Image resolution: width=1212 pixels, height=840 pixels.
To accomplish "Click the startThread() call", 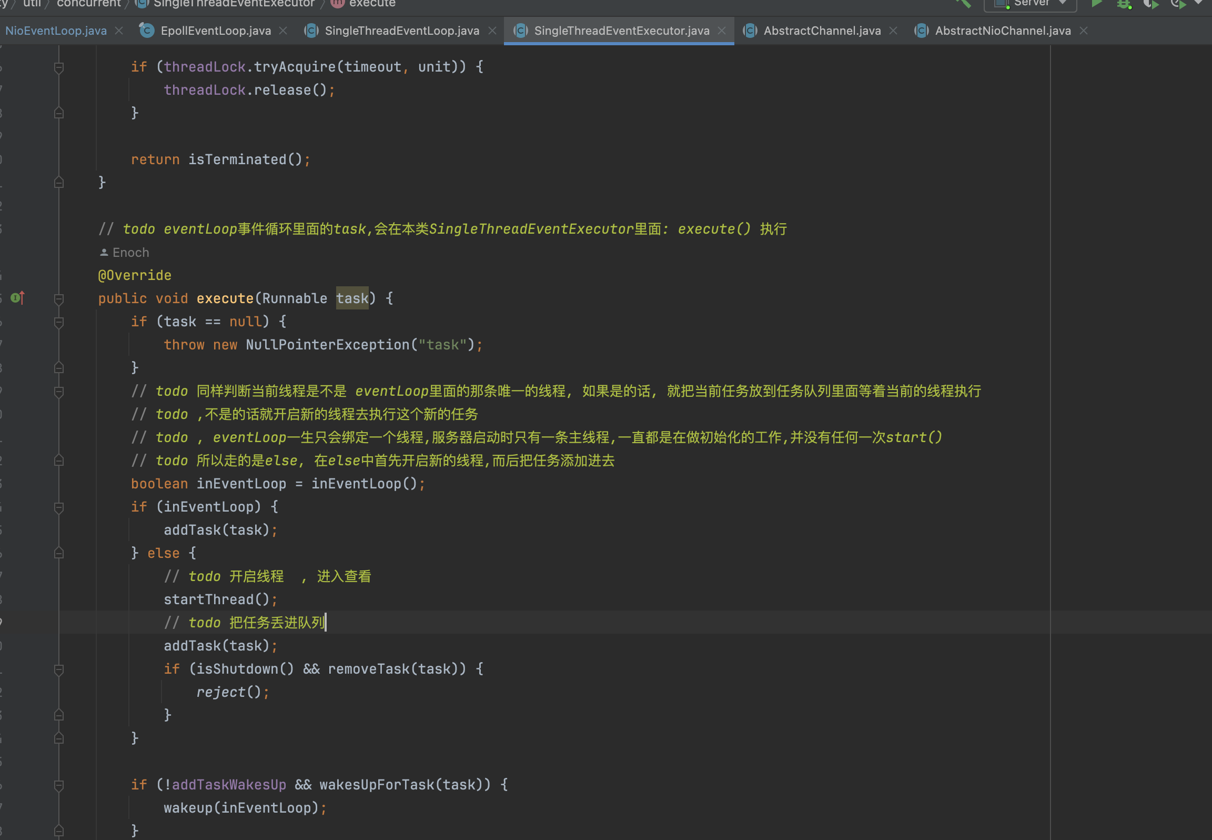I will coord(217,599).
